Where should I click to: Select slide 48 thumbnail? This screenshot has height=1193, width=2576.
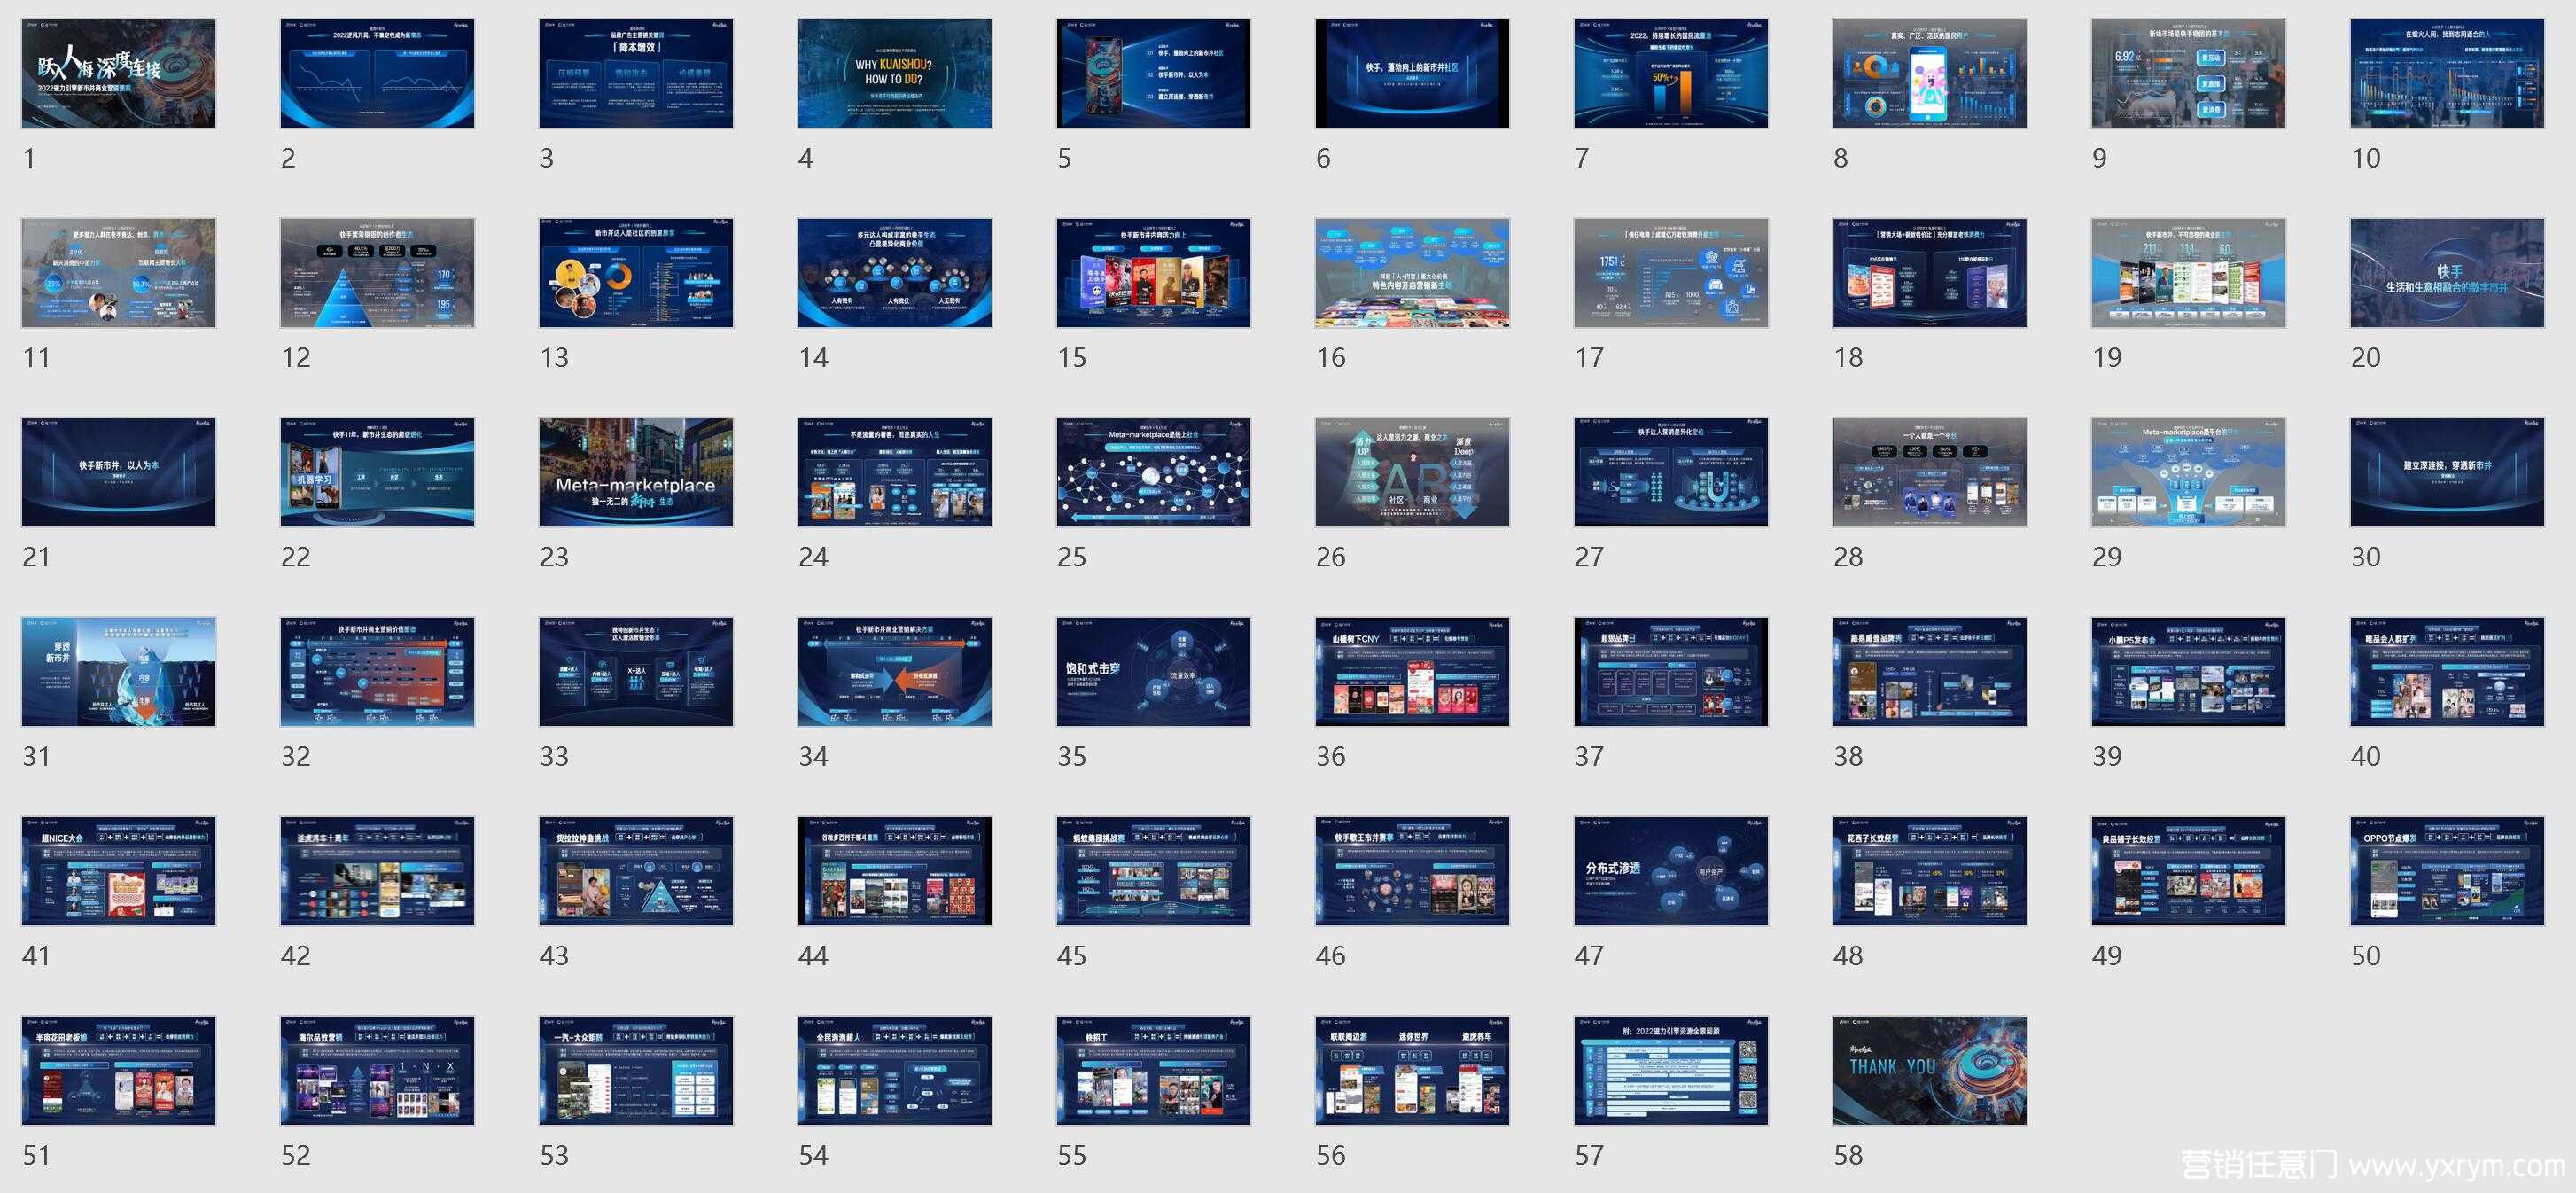[1930, 871]
